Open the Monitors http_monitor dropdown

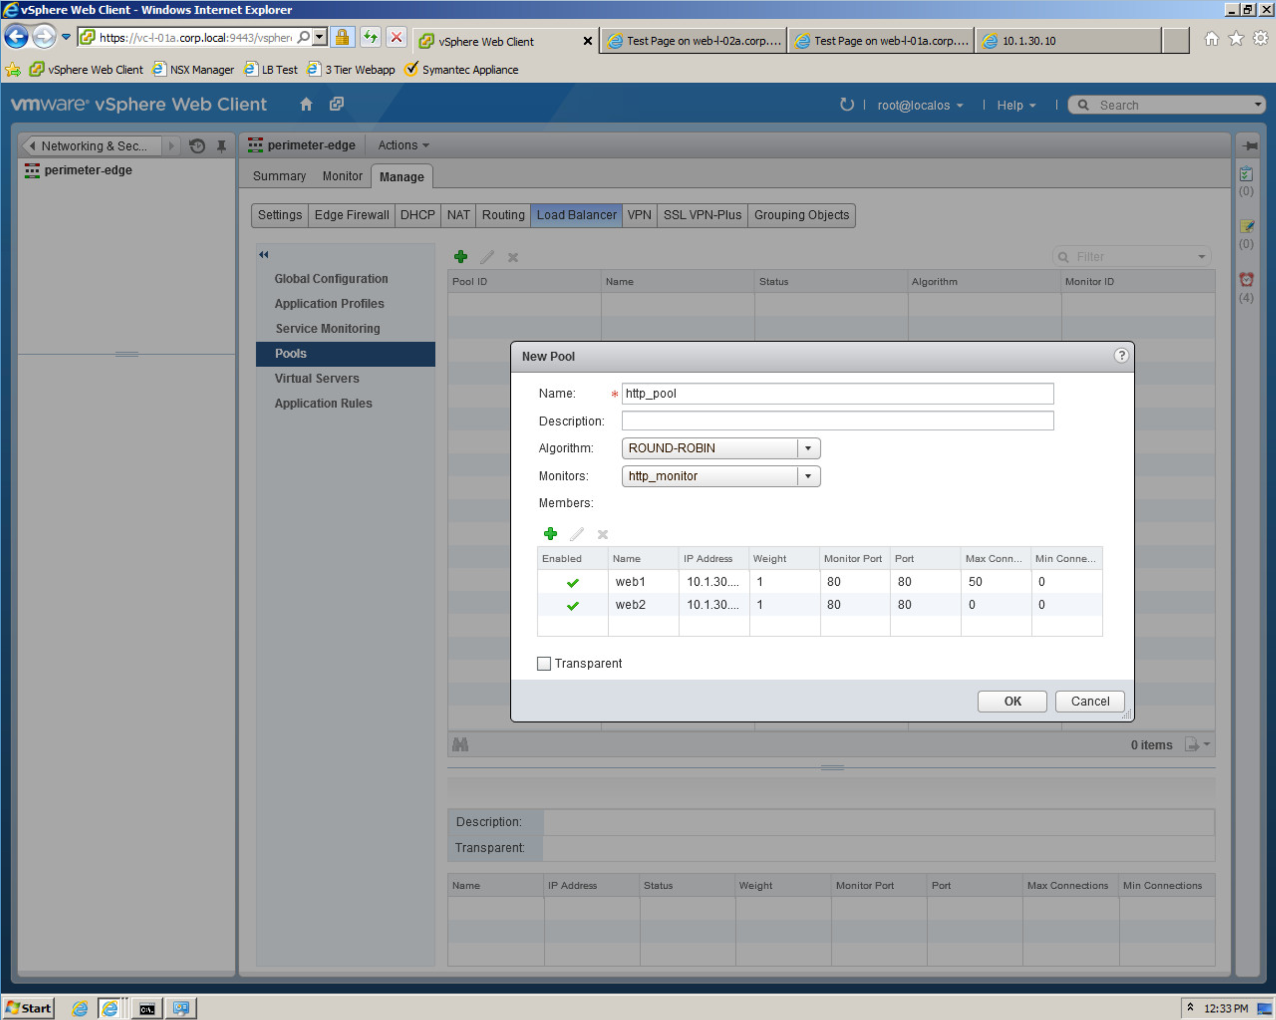[x=807, y=476]
